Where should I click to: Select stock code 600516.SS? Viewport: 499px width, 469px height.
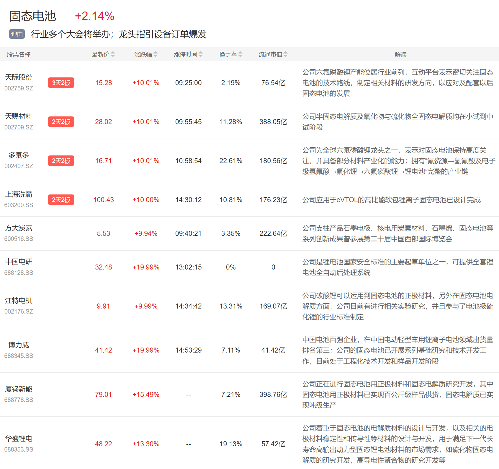pyautogui.click(x=19, y=239)
